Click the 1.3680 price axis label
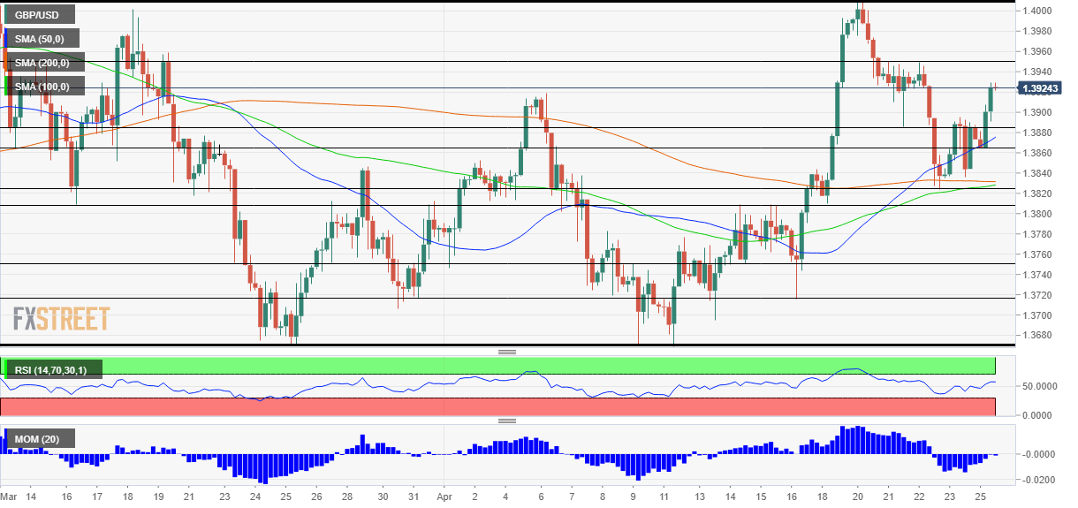Screen dimensions: 1078x508 [1036, 336]
